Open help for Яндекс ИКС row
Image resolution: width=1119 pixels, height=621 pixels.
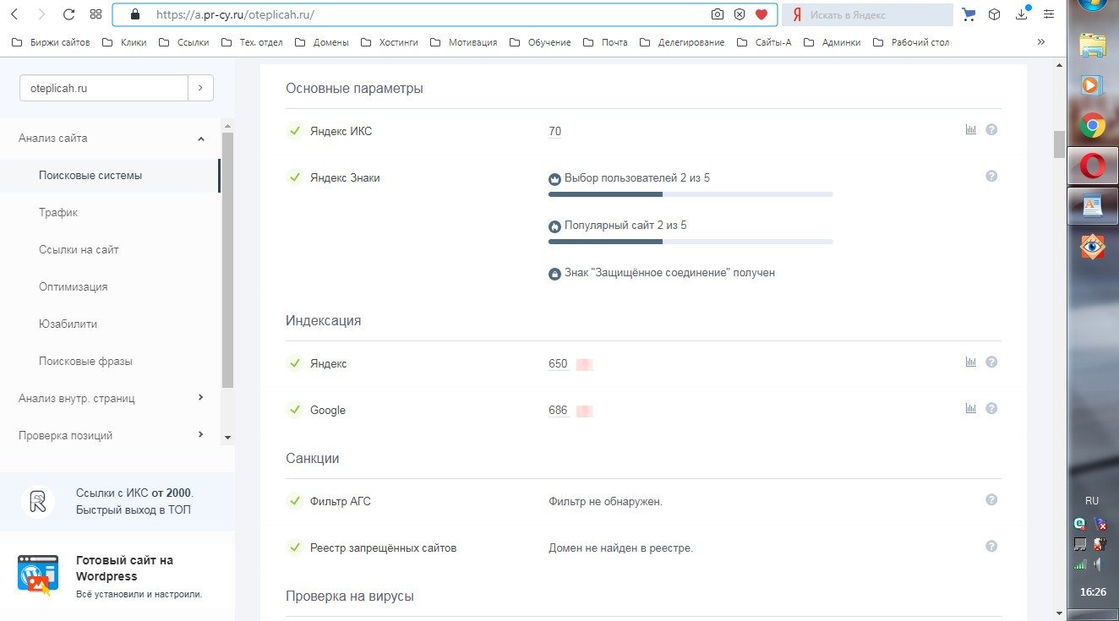point(991,129)
